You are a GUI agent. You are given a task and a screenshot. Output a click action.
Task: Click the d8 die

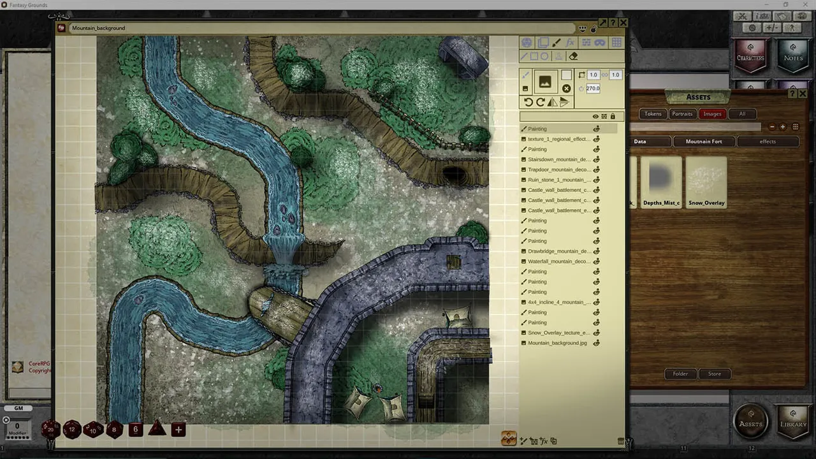tap(114, 429)
